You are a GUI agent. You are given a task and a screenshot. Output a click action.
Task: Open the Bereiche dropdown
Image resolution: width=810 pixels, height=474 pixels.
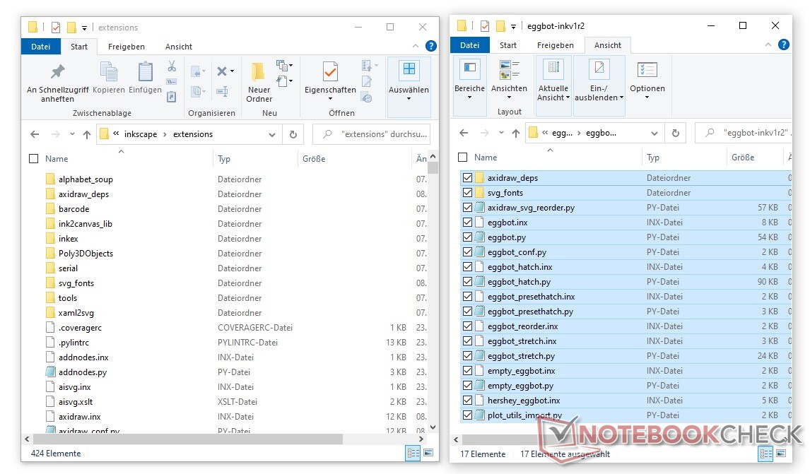[x=469, y=97]
